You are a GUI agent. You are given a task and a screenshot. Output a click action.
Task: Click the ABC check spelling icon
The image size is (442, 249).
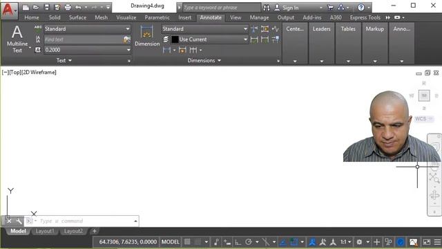(38, 28)
